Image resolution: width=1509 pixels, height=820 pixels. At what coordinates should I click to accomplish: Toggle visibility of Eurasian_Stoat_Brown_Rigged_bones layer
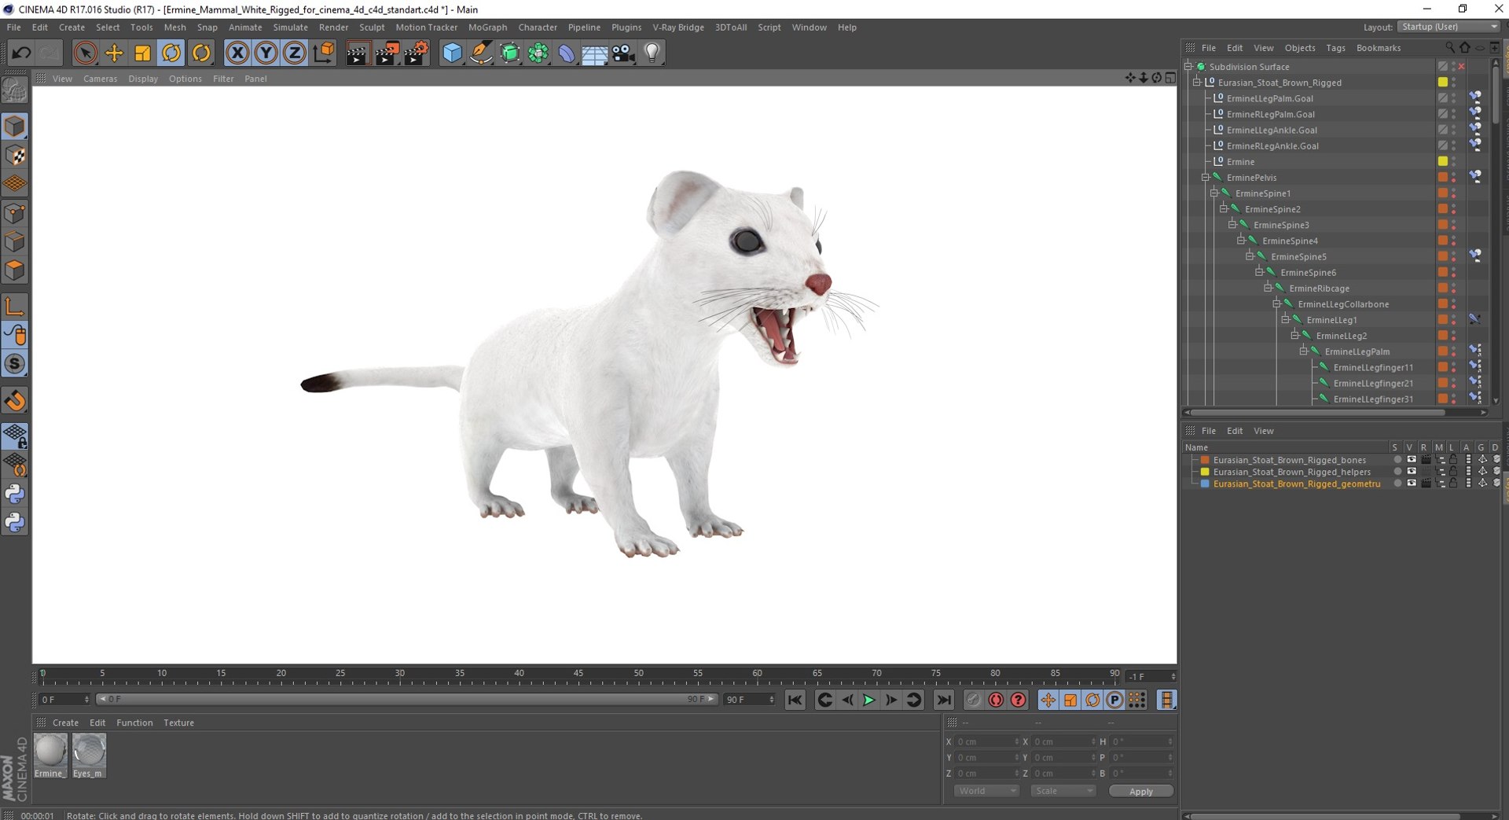[1412, 460]
